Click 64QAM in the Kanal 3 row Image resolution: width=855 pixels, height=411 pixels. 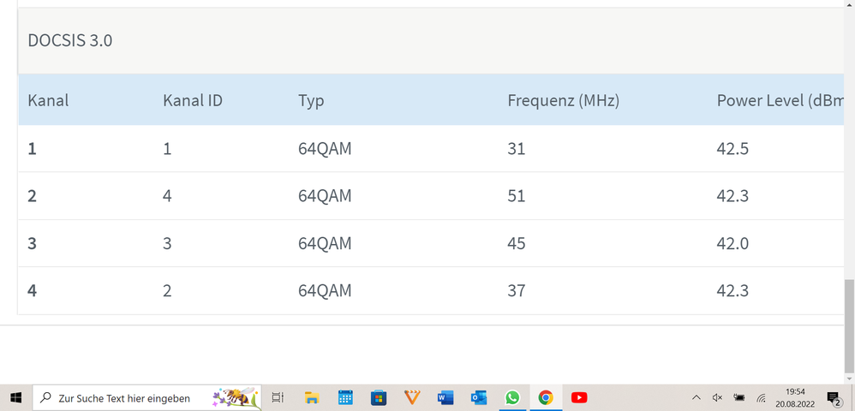click(325, 243)
